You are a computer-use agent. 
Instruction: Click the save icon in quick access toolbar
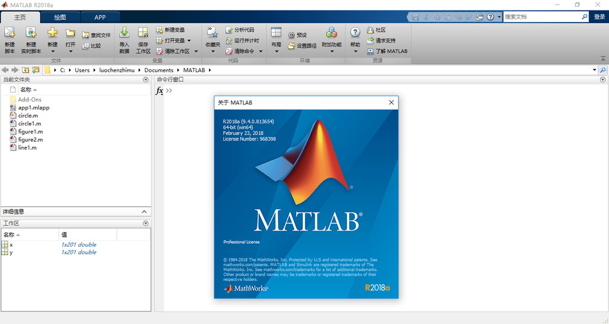(416, 17)
